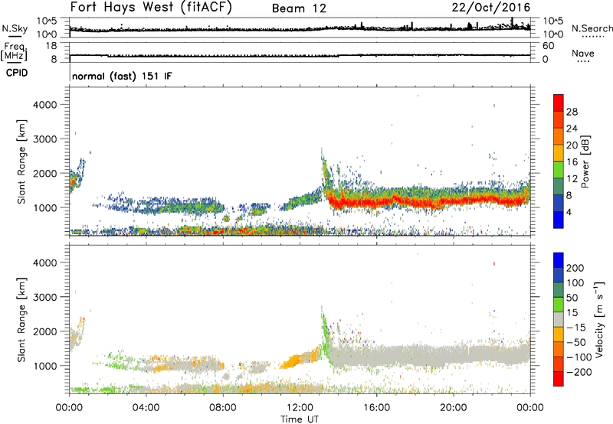Click the "08:00" time axis label

[x=223, y=408]
